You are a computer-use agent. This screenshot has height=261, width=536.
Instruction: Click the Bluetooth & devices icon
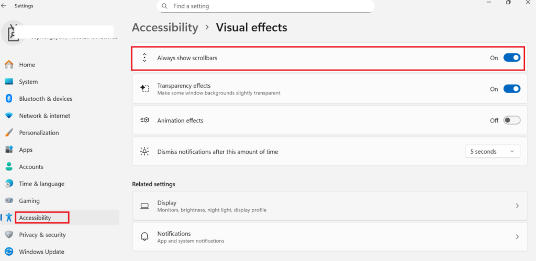click(x=9, y=99)
